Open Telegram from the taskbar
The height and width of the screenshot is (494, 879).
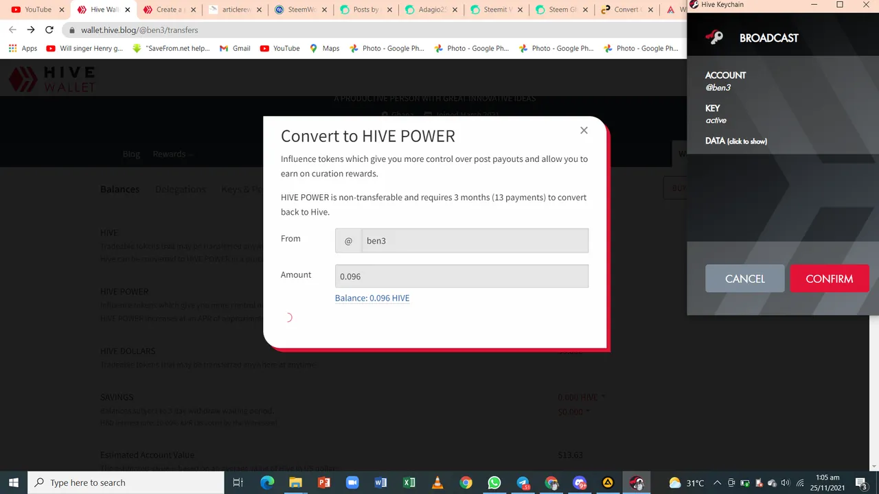click(523, 482)
